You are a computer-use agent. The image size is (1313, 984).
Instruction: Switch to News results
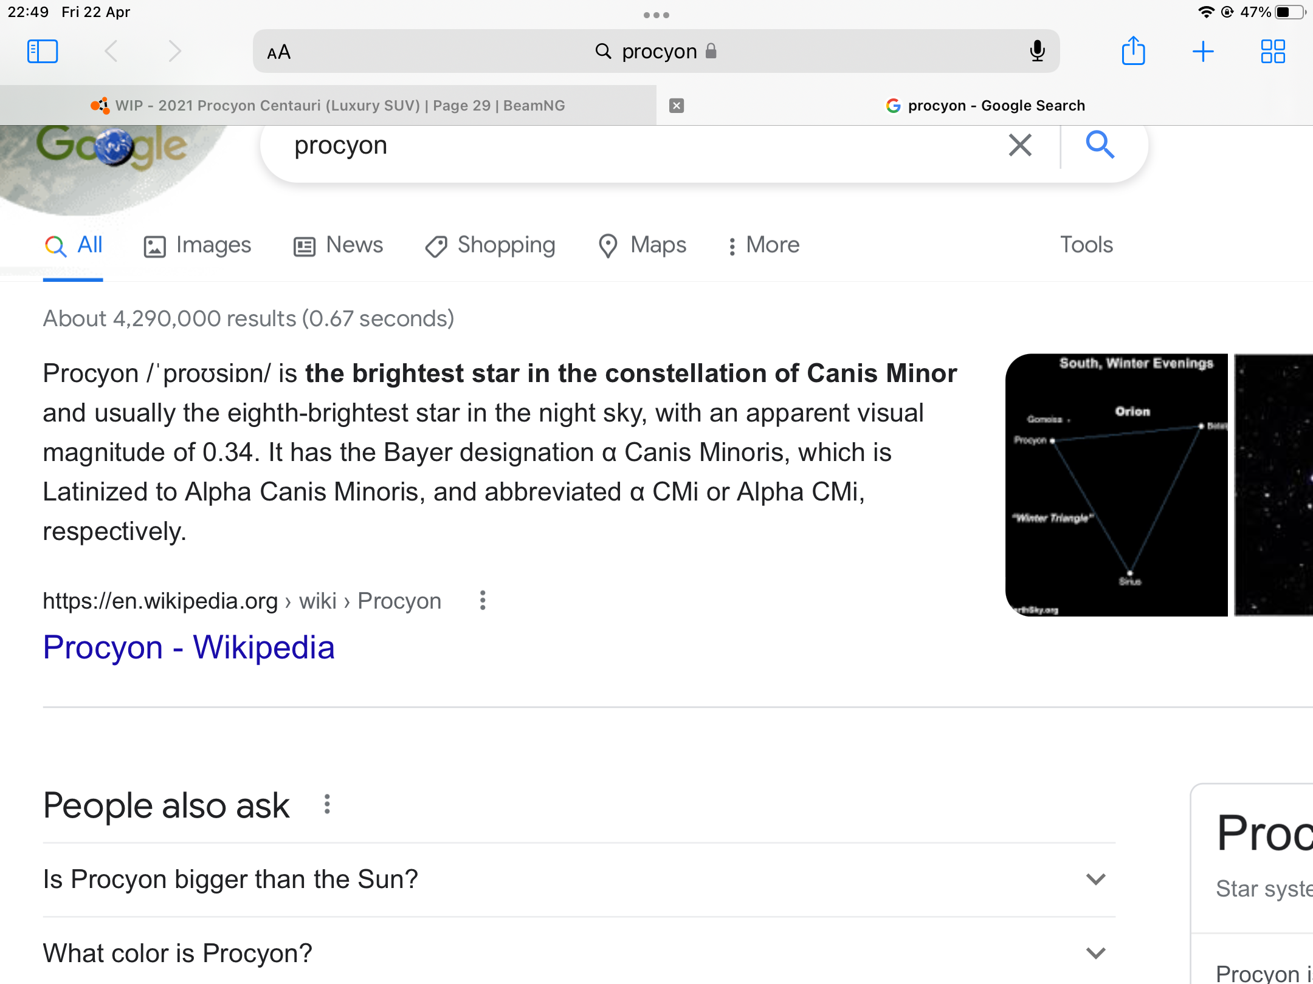[x=339, y=245]
